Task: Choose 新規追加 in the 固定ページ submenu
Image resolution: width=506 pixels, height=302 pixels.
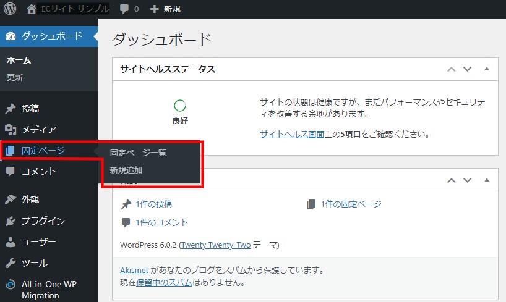Action: tap(126, 170)
